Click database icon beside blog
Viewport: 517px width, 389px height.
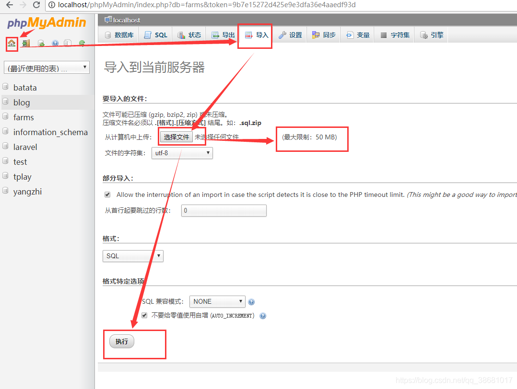(5, 102)
